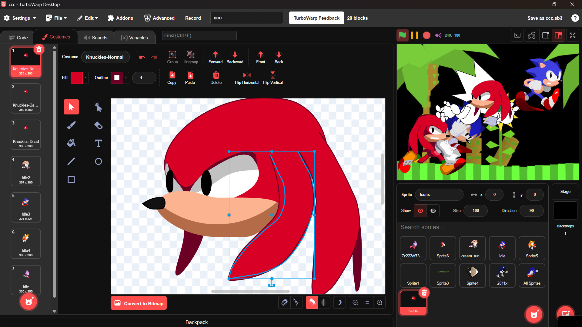Paste the copied shape
Image resolution: width=582 pixels, height=327 pixels.
(190, 78)
